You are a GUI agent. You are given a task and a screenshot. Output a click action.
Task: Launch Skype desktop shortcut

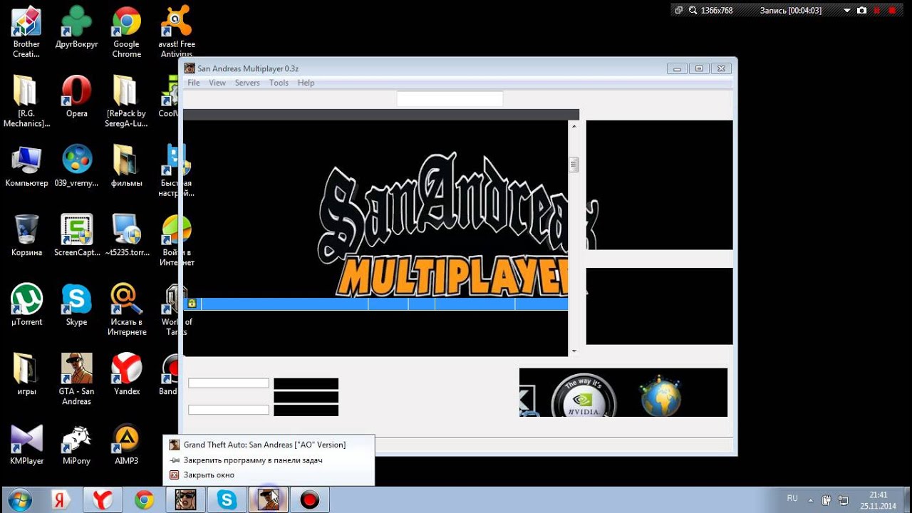(76, 305)
